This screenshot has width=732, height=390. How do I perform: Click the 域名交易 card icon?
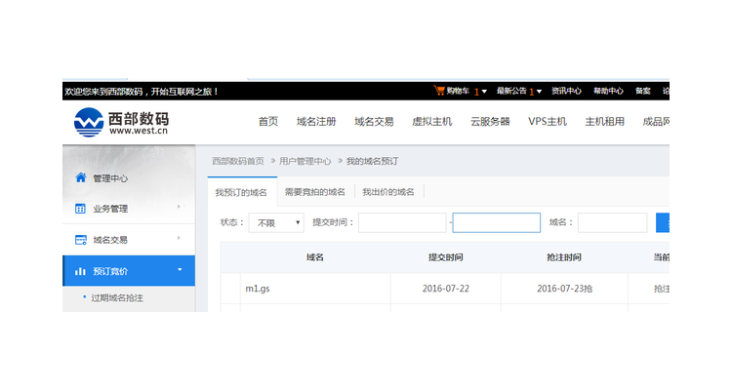[x=81, y=240]
